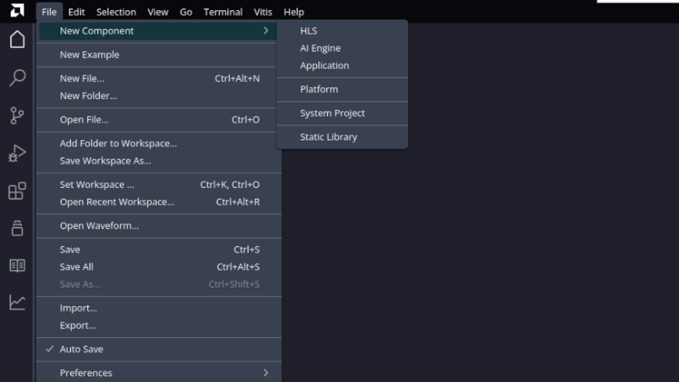This screenshot has height=382, width=679.
Task: Click the New Component submenu chevron
Action: tap(266, 31)
